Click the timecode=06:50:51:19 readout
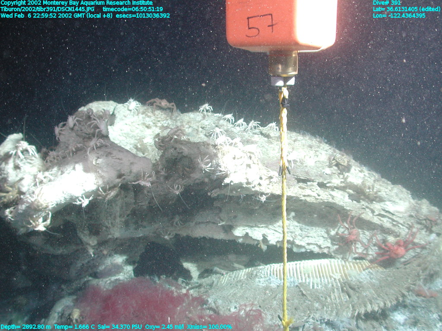 [x=133, y=9]
